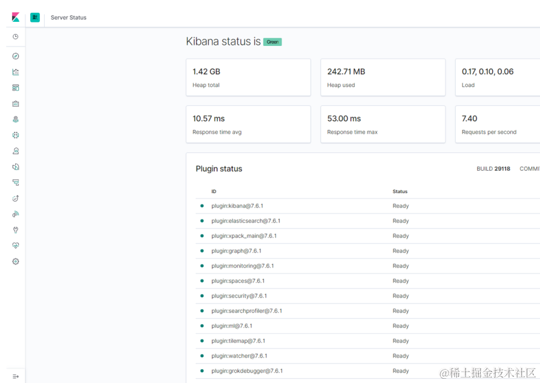
Task: Select the plugin:security@7.6.1 row
Action: click(368, 296)
